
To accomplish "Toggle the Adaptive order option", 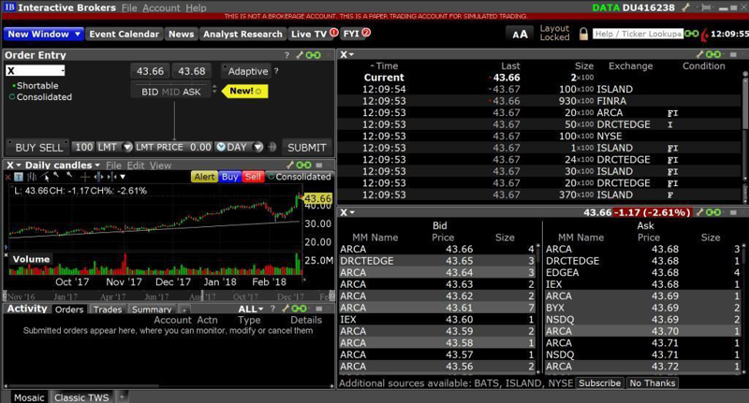I will [246, 71].
